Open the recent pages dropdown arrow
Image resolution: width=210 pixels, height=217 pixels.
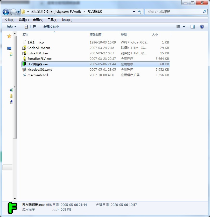[18, 12]
